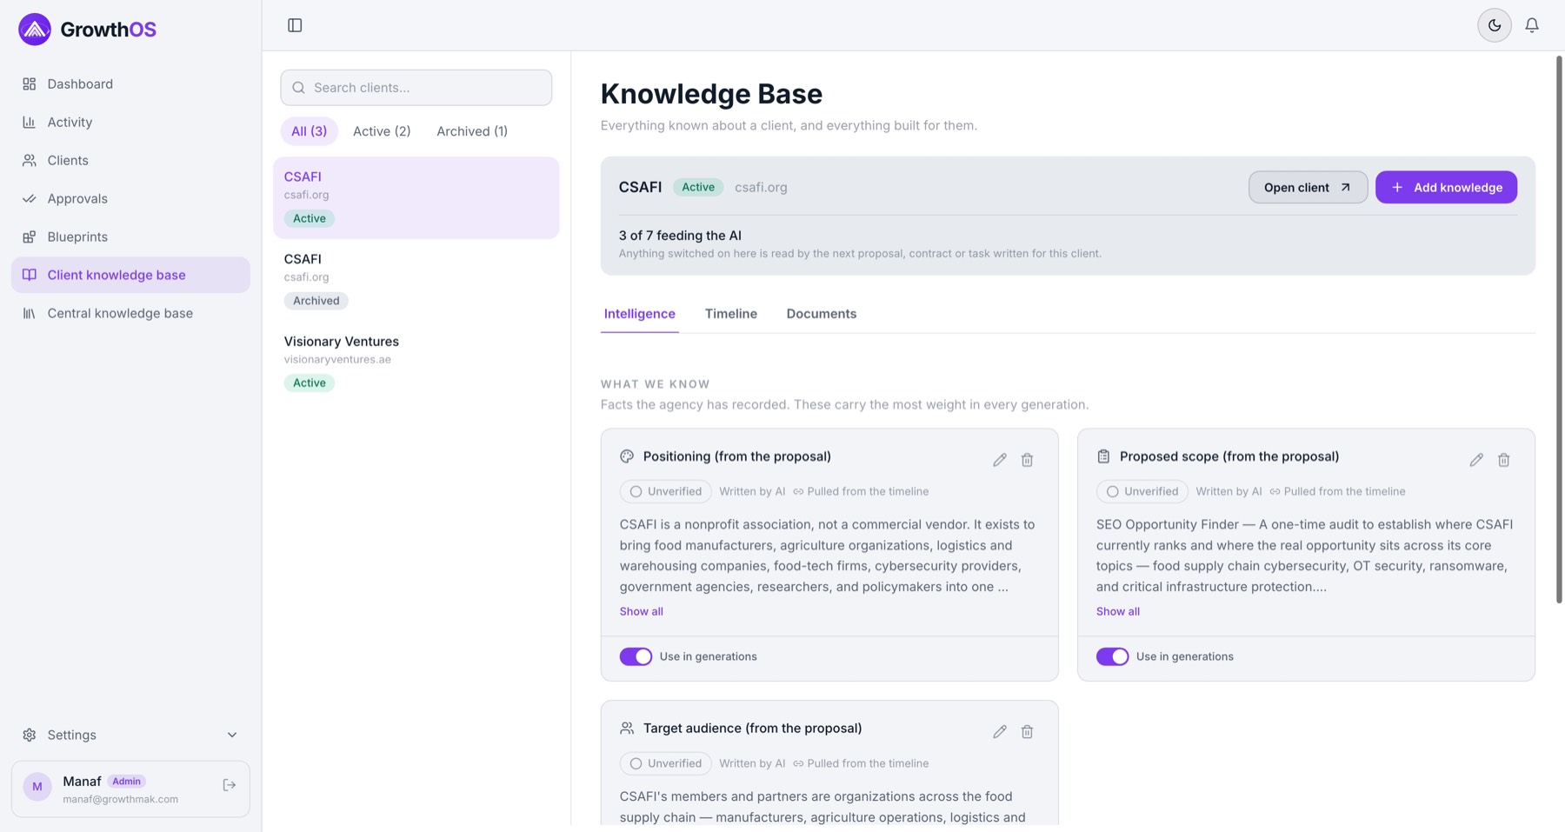Expand the Settings chevron
This screenshot has width=1565, height=832.
[232, 735]
